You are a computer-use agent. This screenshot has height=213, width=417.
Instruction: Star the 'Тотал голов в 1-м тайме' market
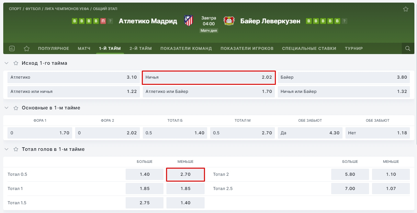coord(16,149)
